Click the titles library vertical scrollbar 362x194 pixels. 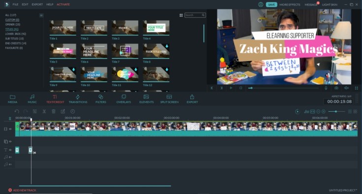(204, 33)
